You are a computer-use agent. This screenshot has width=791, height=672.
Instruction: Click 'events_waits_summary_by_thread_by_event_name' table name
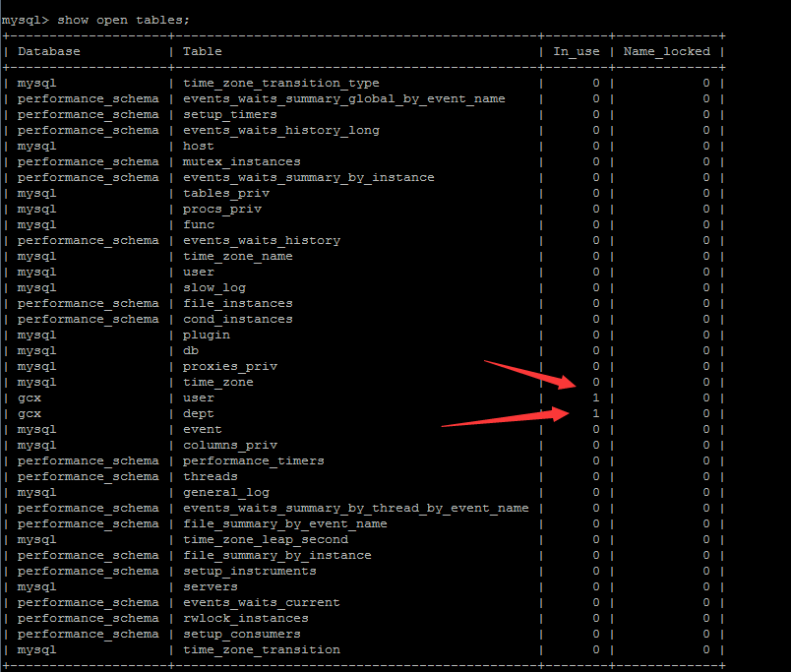(355, 508)
